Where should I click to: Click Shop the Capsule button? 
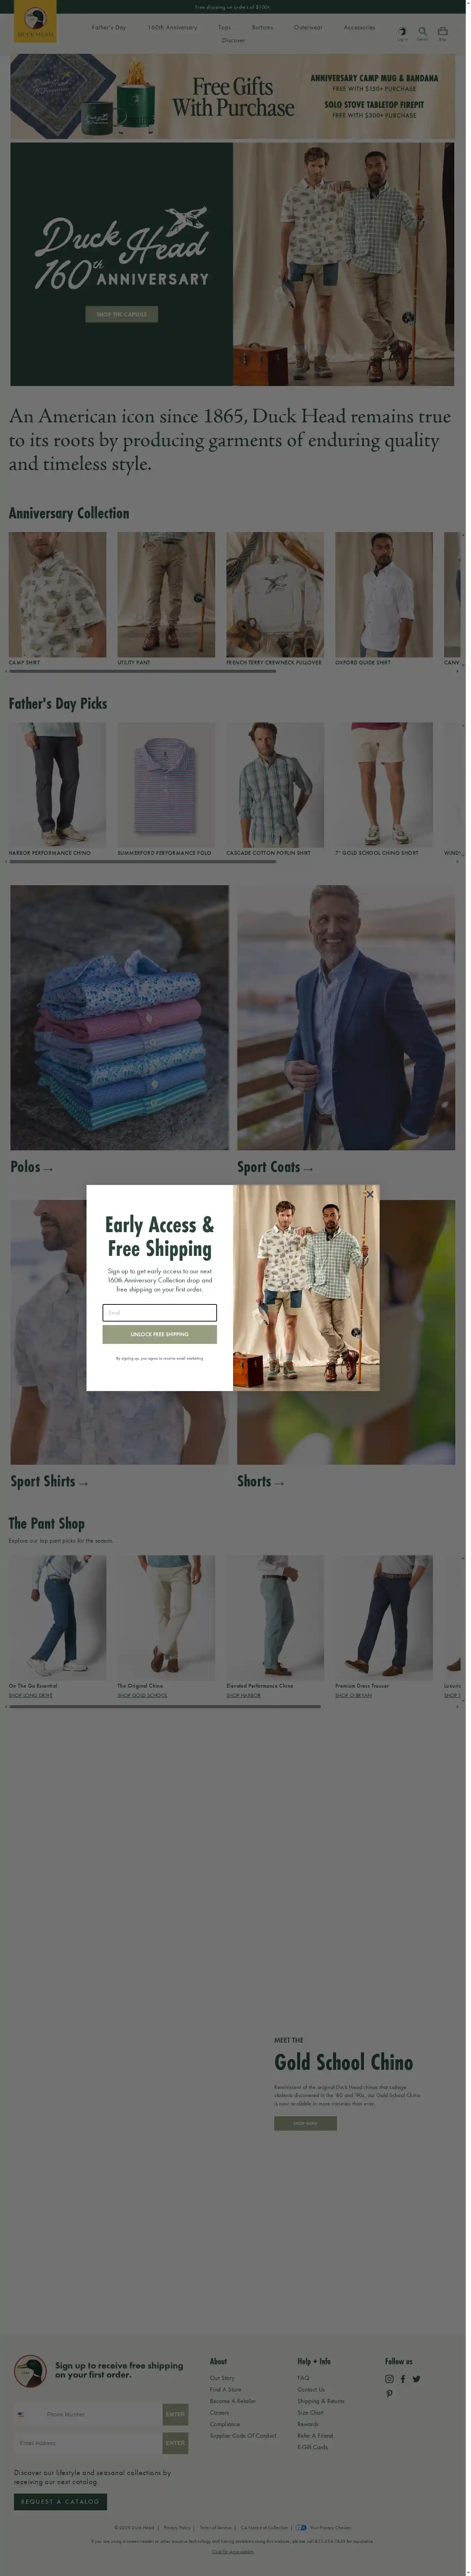click(x=122, y=314)
